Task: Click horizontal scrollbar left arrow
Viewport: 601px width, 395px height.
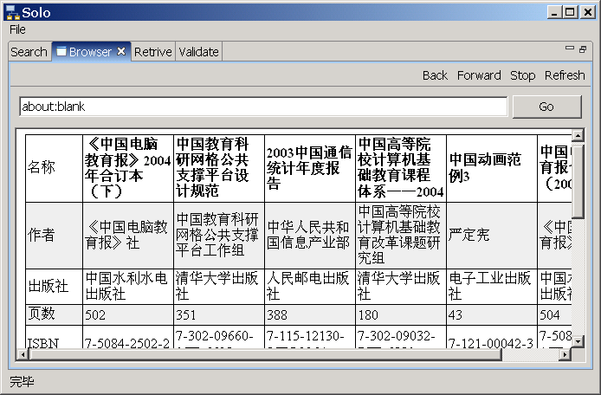Action: point(23,354)
